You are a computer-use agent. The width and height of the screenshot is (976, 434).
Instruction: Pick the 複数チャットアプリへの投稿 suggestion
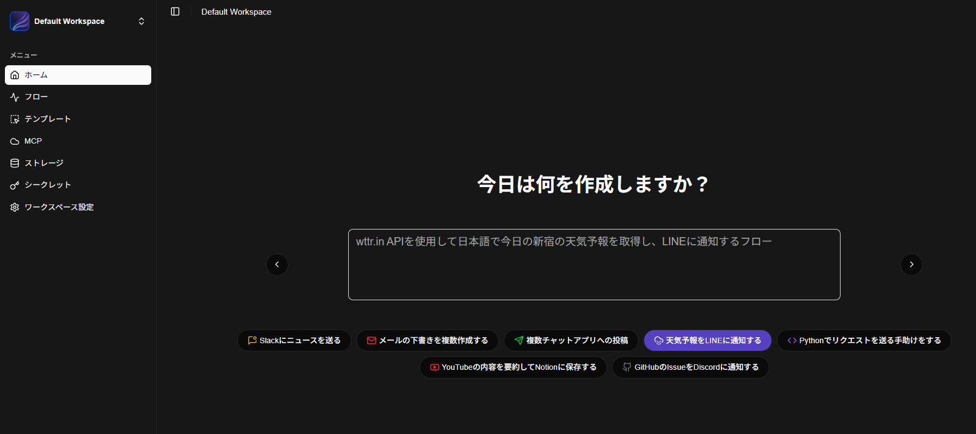click(x=571, y=340)
